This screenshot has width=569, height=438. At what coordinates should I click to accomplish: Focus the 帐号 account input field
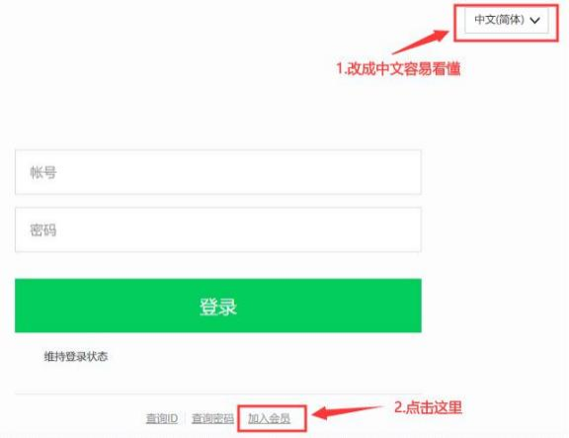pyautogui.click(x=218, y=172)
